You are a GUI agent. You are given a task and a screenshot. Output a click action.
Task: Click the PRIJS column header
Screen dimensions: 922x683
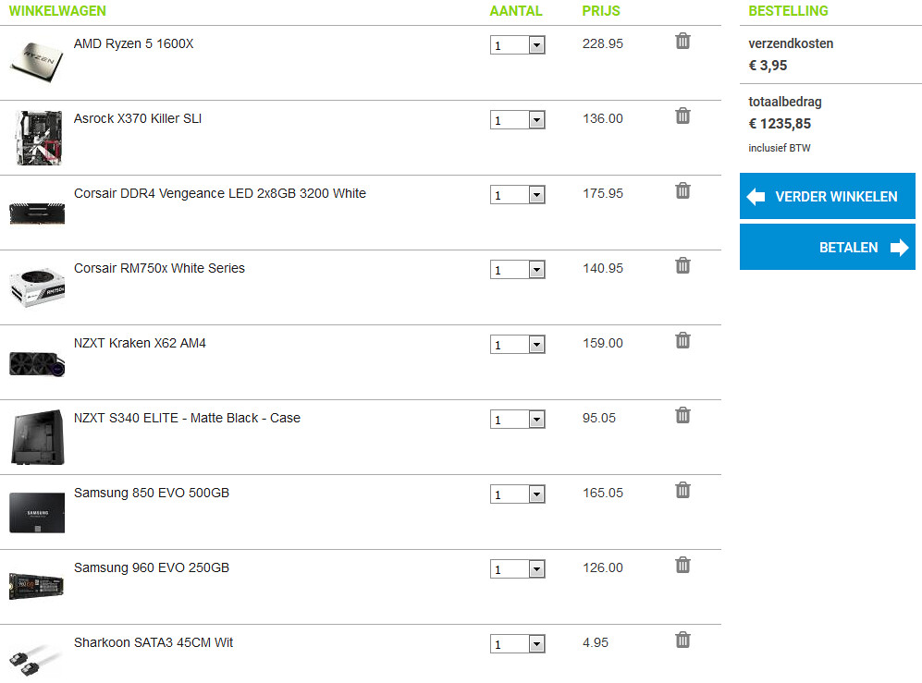pos(601,11)
